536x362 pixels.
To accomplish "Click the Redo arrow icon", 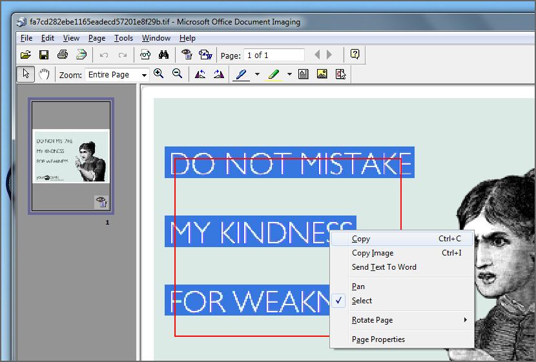I will click(x=123, y=55).
